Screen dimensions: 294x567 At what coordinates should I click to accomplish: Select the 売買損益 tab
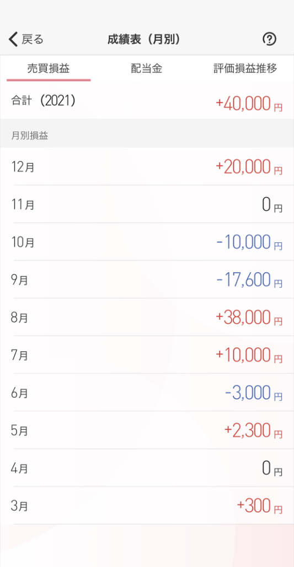coord(49,69)
